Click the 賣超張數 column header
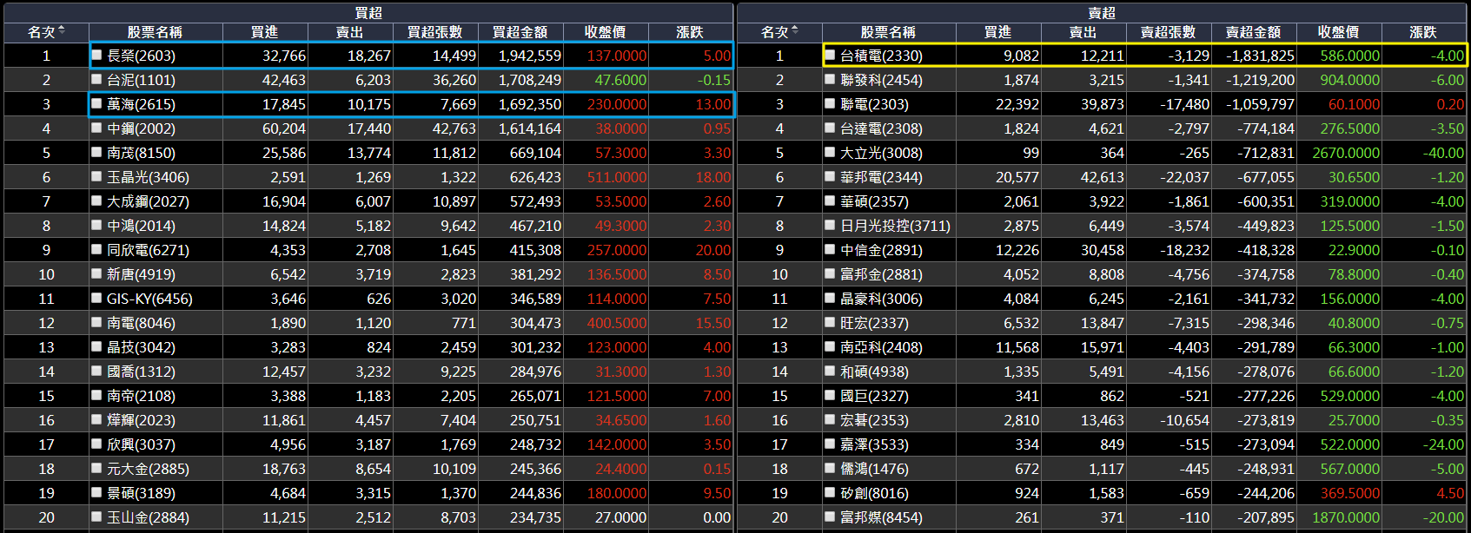1471x533 pixels. pyautogui.click(x=1169, y=32)
